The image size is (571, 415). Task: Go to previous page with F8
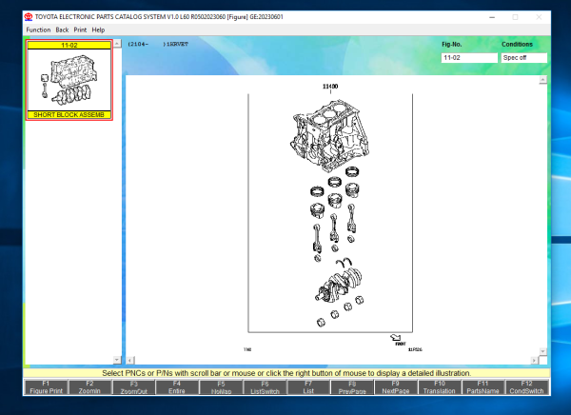click(351, 385)
